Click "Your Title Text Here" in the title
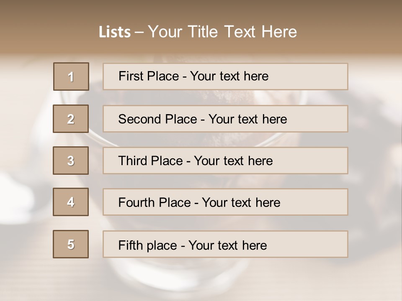This screenshot has width=402, height=301. pos(222,32)
